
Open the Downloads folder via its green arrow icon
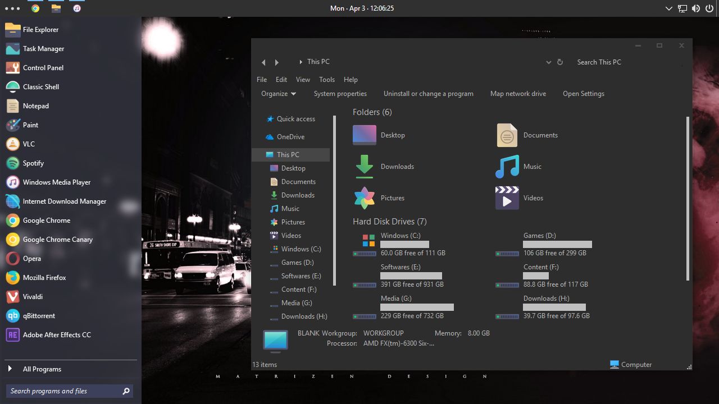point(364,166)
